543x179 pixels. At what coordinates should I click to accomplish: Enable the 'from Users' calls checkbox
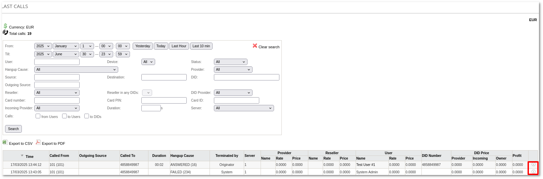[x=38, y=116]
